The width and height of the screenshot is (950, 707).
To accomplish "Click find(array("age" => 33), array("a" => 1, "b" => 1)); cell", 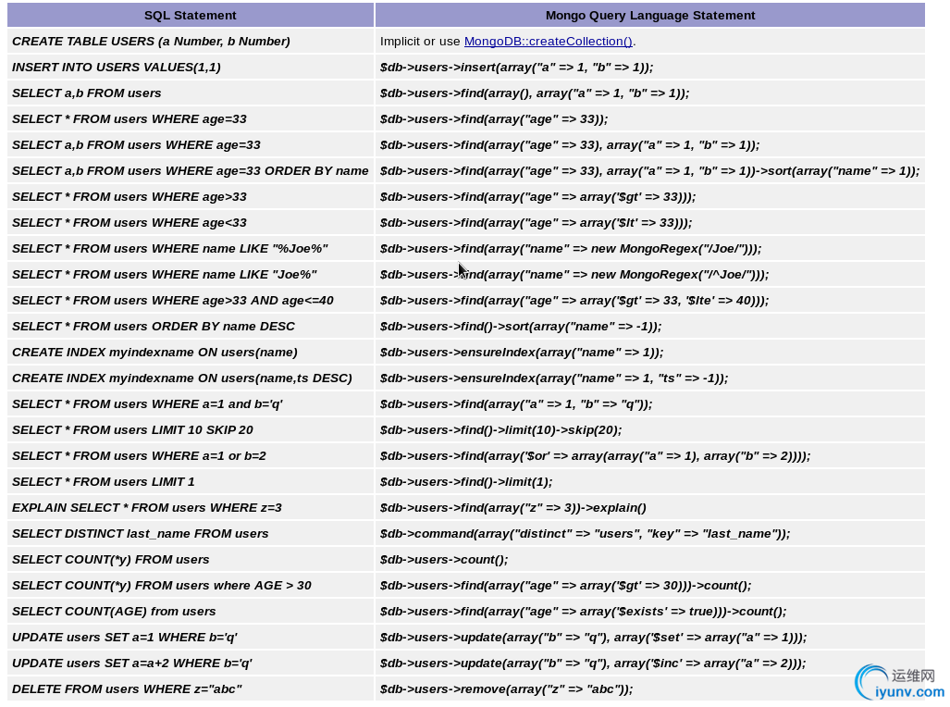I will pos(650,145).
